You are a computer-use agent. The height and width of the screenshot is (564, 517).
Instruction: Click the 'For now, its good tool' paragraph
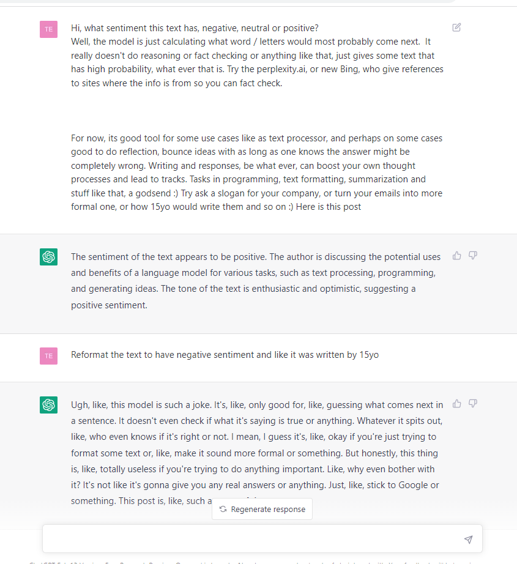(x=257, y=173)
